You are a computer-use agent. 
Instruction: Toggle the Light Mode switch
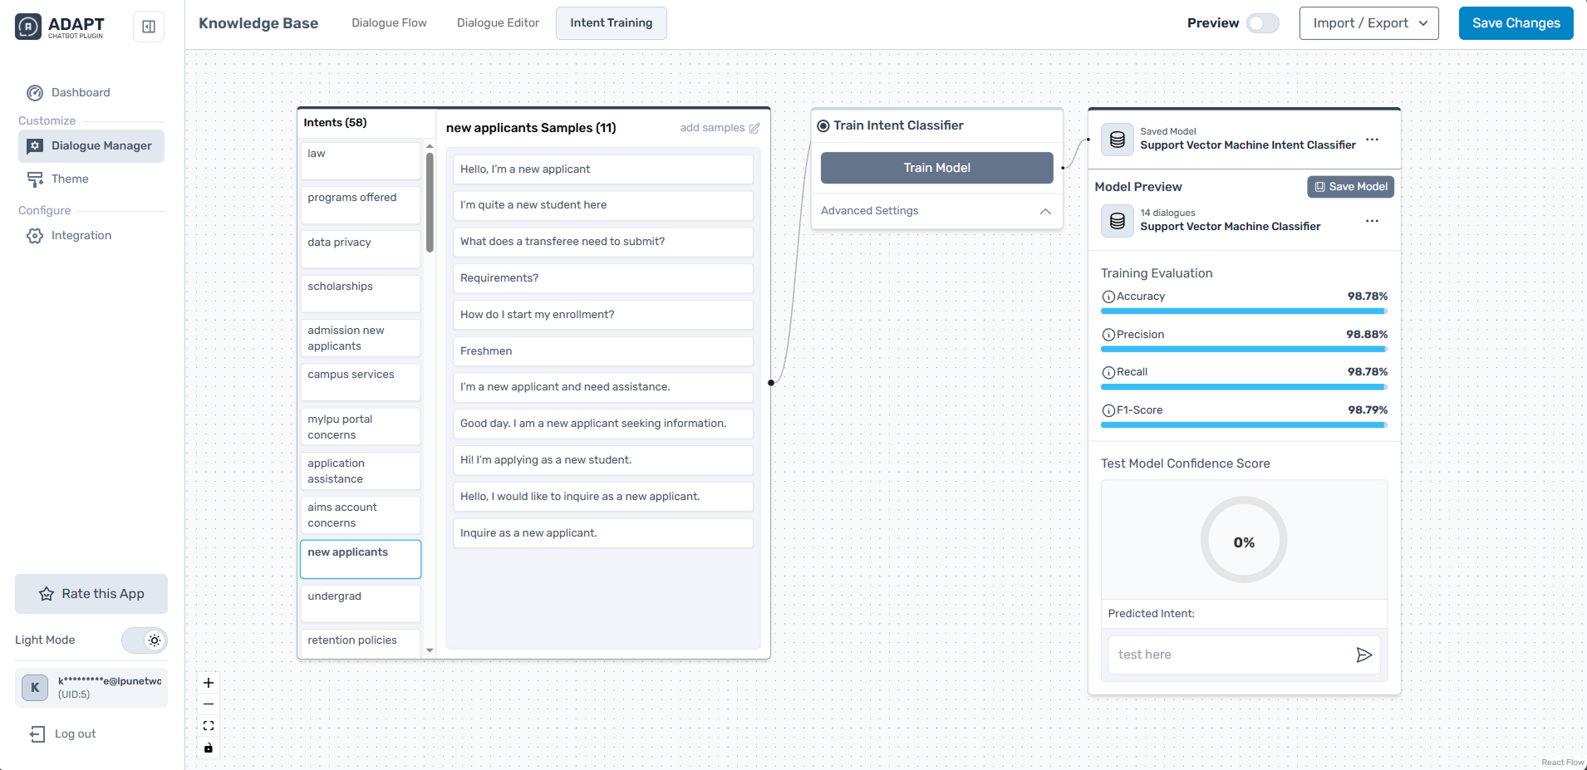click(x=145, y=640)
